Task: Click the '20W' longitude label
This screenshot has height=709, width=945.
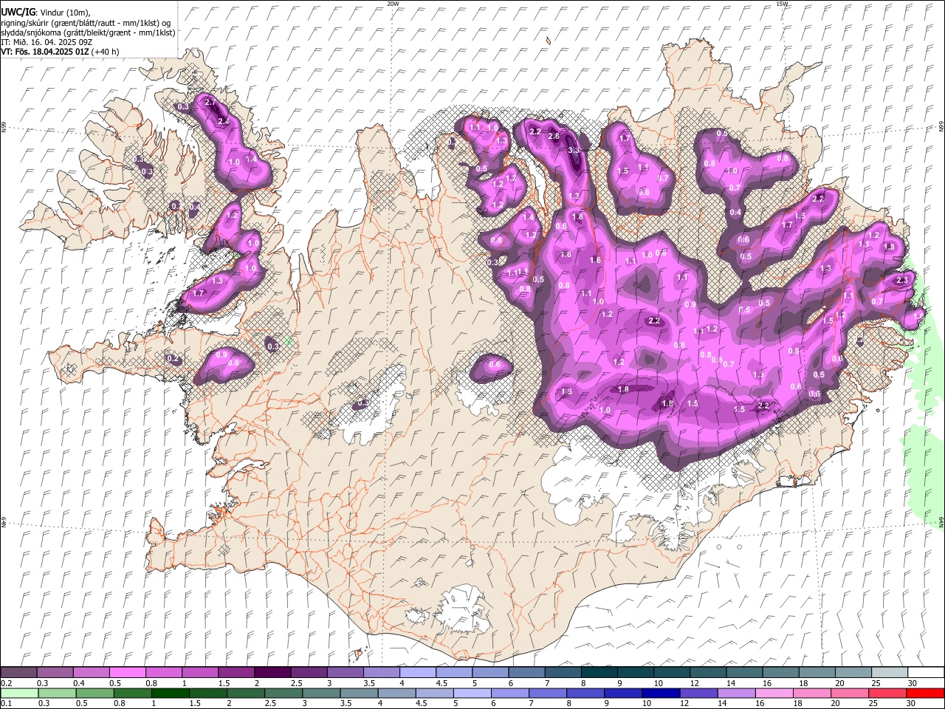Action: point(393,4)
